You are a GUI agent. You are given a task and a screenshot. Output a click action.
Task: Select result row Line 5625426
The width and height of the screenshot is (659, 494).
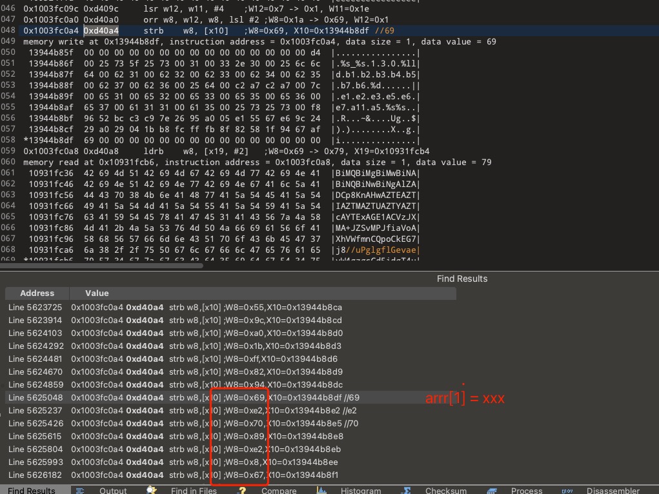[230, 424]
